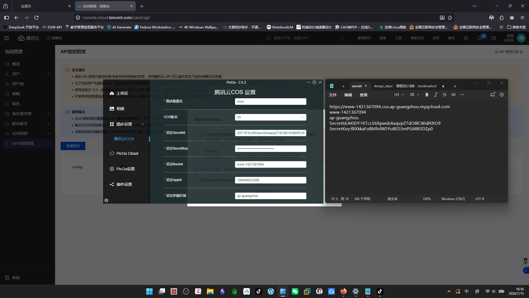This screenshot has height=298, width=529.
Task: Bookmark this page with the star icon
Action: tap(450, 18)
